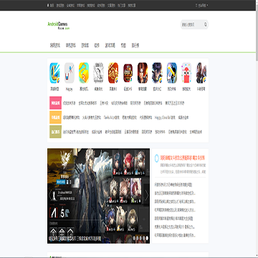Open the featured Arknights carousel image

pos(98,196)
